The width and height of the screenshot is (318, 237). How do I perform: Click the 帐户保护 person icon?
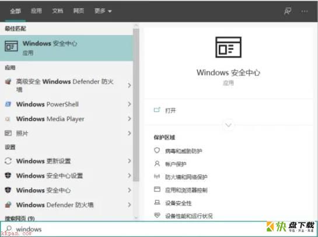point(157,163)
